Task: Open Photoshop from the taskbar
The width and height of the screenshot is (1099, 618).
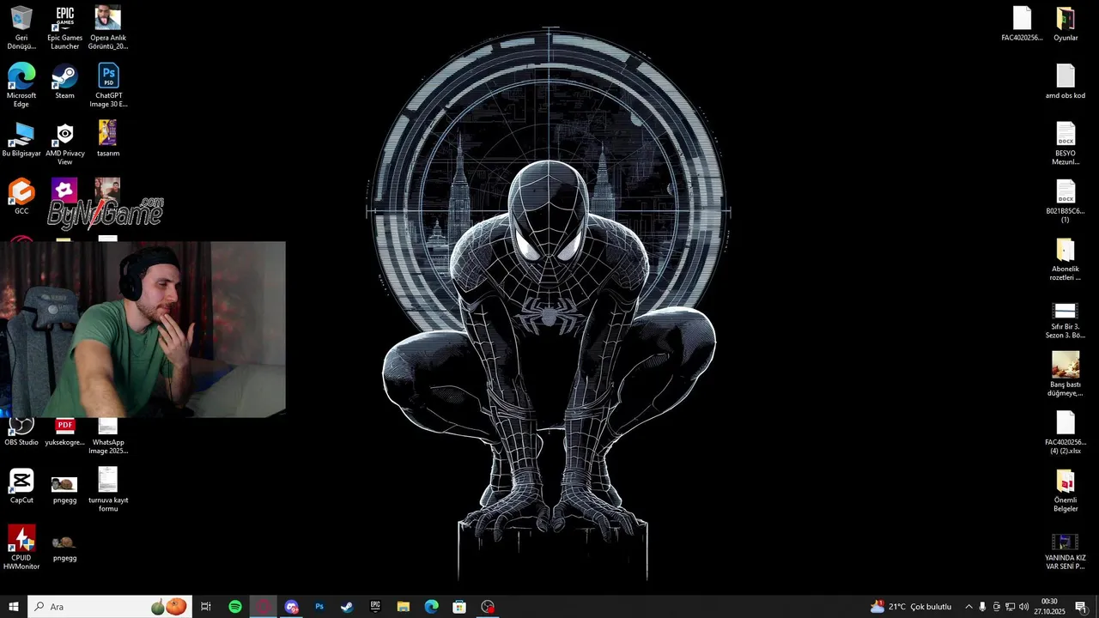Action: 319,607
